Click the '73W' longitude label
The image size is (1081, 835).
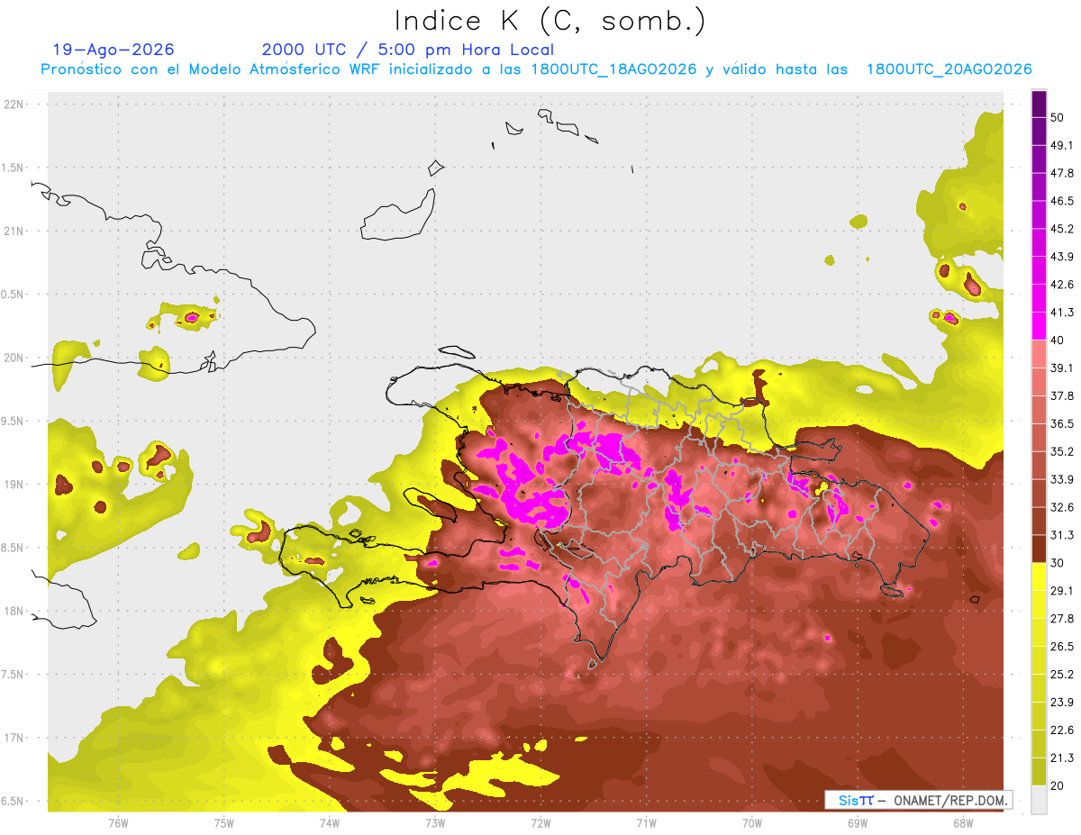pos(435,823)
